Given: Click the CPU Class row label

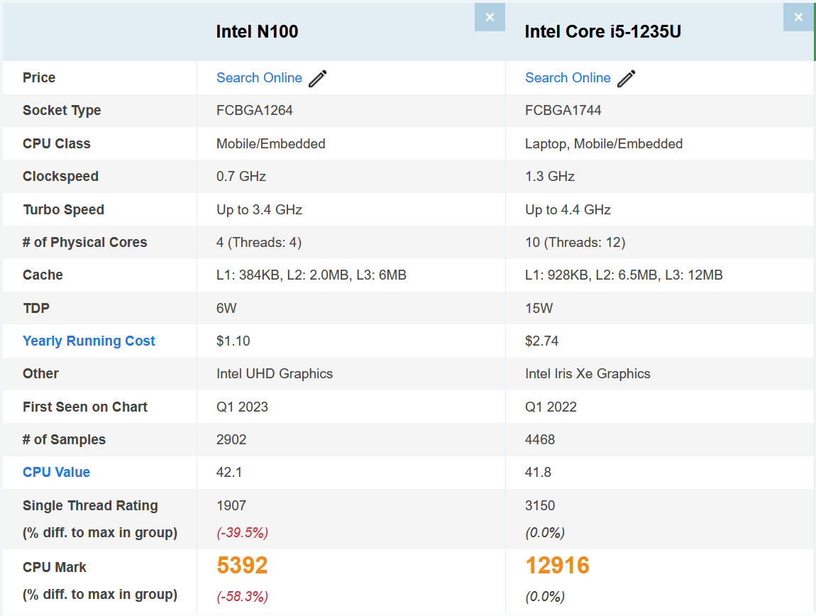Looking at the screenshot, I should point(56,144).
